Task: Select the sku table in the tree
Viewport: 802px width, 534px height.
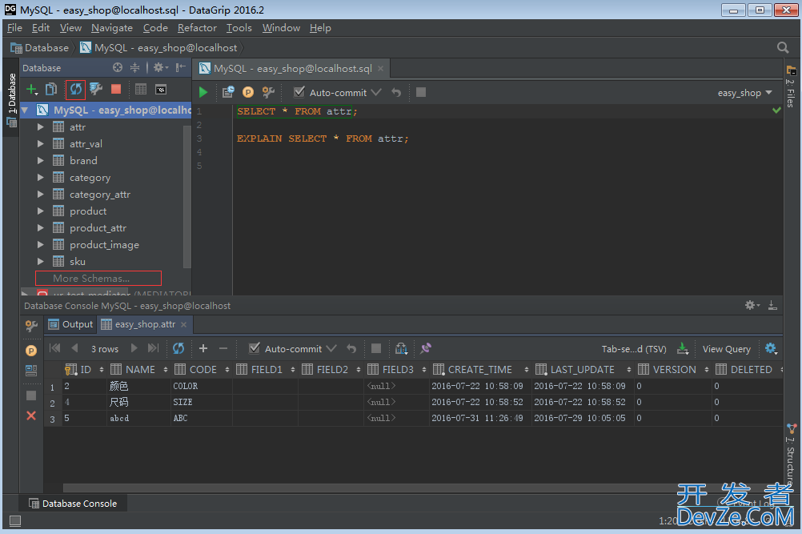Action: pos(77,261)
